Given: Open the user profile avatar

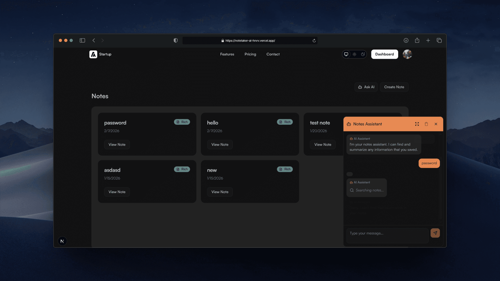Looking at the screenshot, I should point(407,54).
